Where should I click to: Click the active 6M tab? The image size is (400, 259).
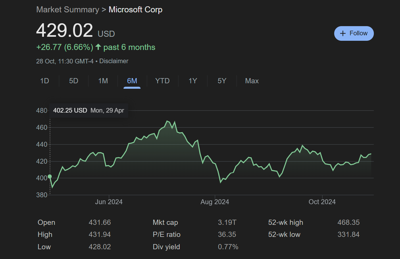click(x=132, y=81)
